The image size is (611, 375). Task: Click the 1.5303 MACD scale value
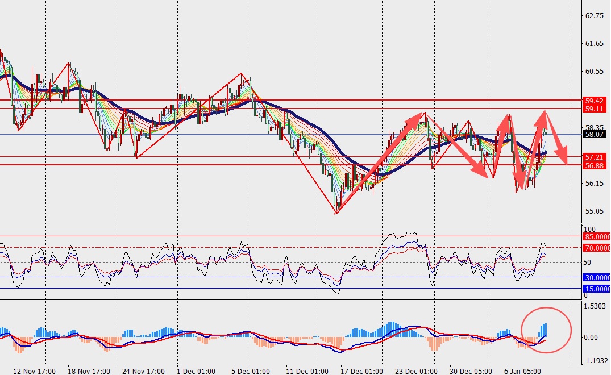(x=596, y=307)
